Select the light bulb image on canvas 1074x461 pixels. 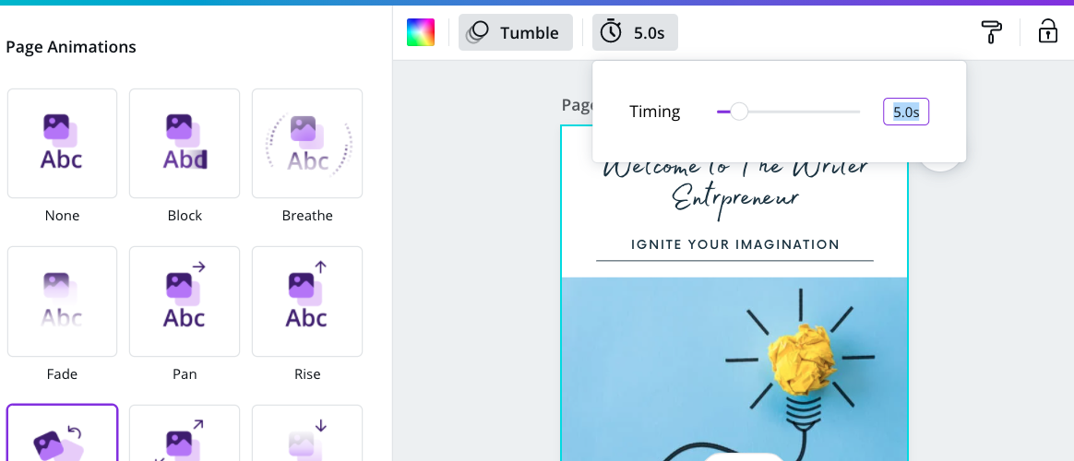(x=734, y=369)
